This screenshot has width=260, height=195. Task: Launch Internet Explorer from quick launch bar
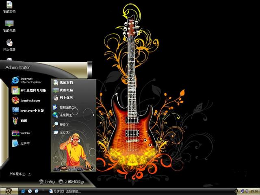pos(23,191)
